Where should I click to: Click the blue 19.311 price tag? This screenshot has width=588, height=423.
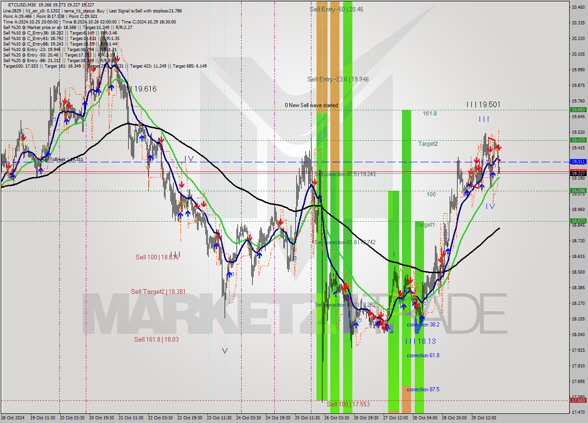(578, 162)
